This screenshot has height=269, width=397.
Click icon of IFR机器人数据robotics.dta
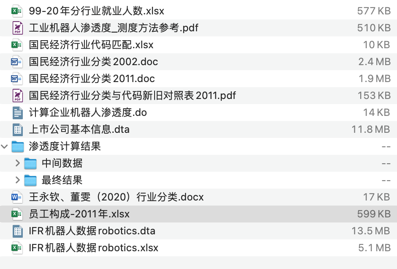pyautogui.click(x=17, y=231)
